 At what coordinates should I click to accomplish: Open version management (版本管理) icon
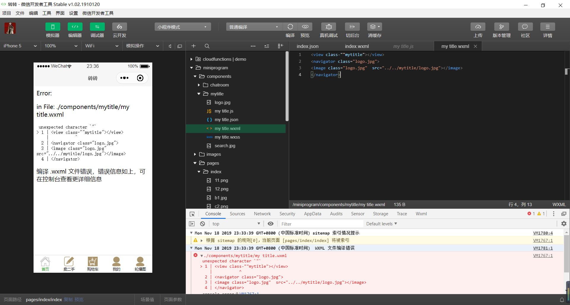(x=501, y=27)
